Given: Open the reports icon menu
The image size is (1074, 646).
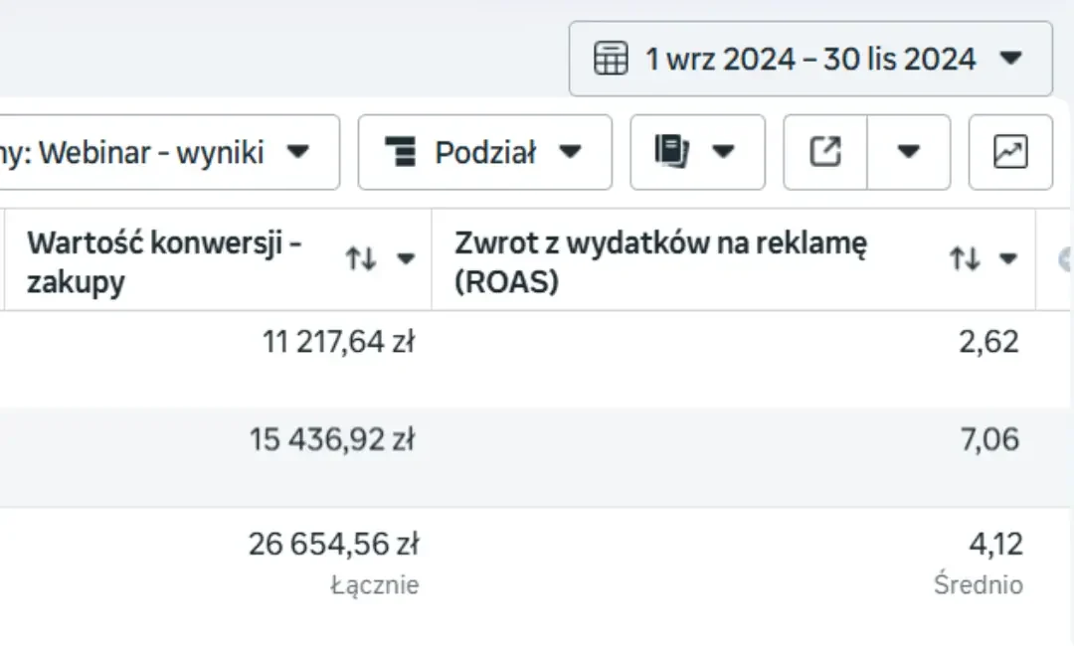Looking at the screenshot, I should pos(671,151).
